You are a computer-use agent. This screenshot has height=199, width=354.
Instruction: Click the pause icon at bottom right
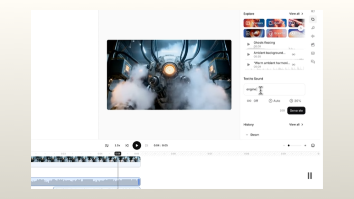309,176
